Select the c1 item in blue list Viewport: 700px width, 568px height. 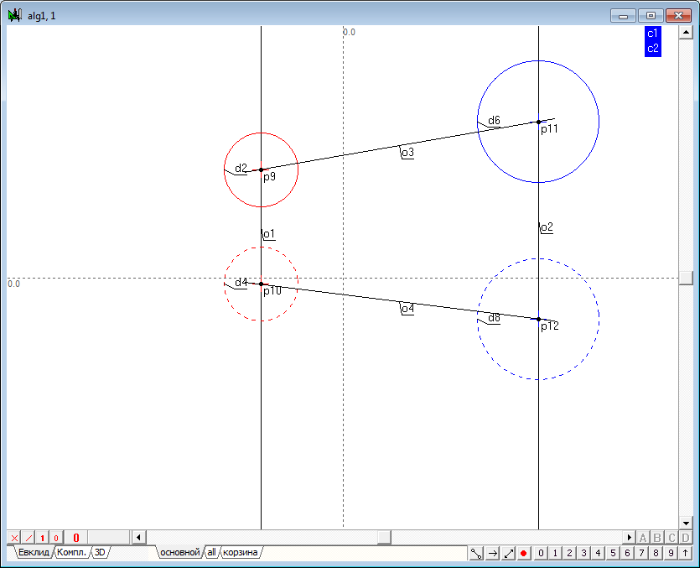[653, 34]
